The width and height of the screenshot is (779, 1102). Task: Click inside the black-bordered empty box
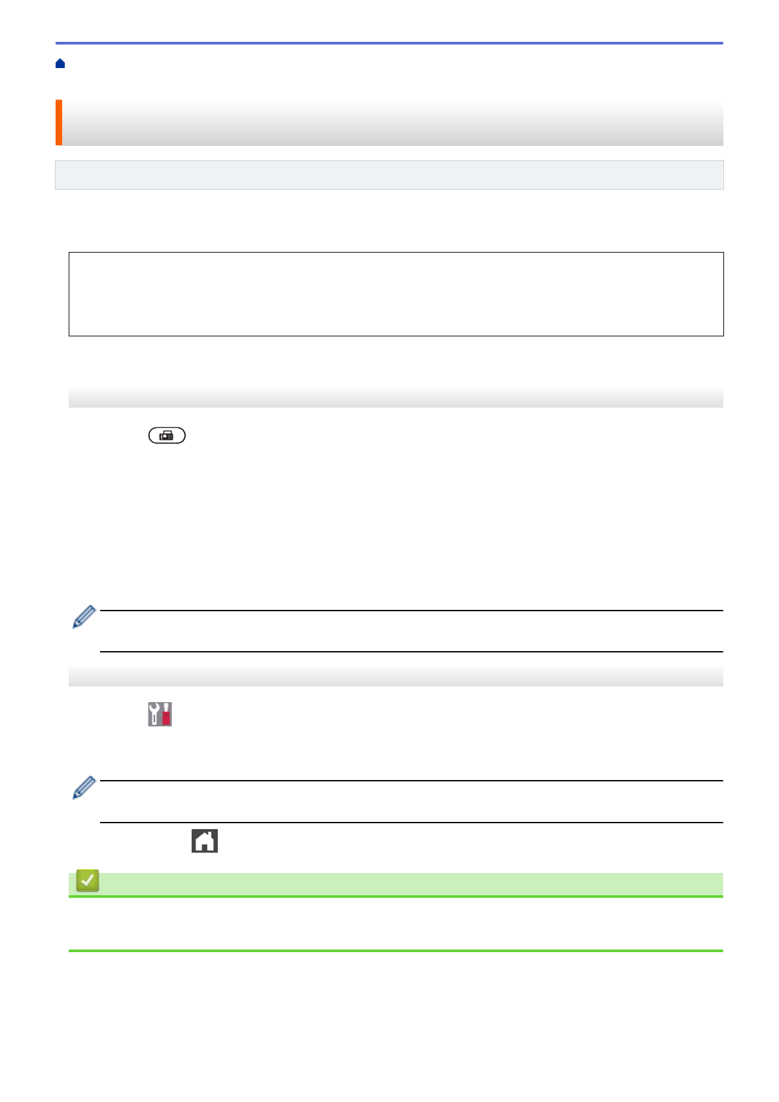pyautogui.click(x=396, y=294)
